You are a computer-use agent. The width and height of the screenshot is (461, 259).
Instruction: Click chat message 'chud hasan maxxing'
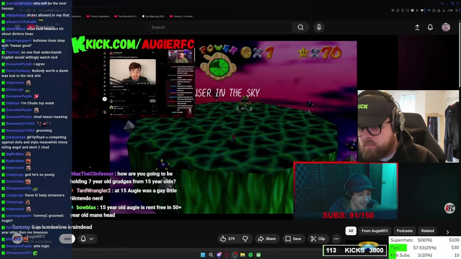pos(50,117)
